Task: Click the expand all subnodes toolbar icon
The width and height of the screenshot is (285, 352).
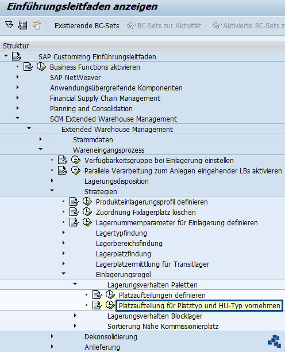Action: [9, 25]
